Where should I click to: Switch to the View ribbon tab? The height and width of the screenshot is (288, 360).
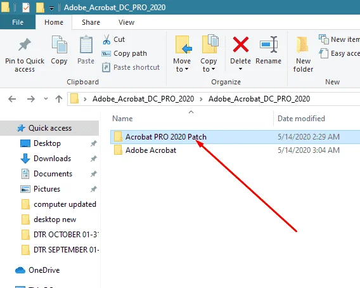[127, 22]
